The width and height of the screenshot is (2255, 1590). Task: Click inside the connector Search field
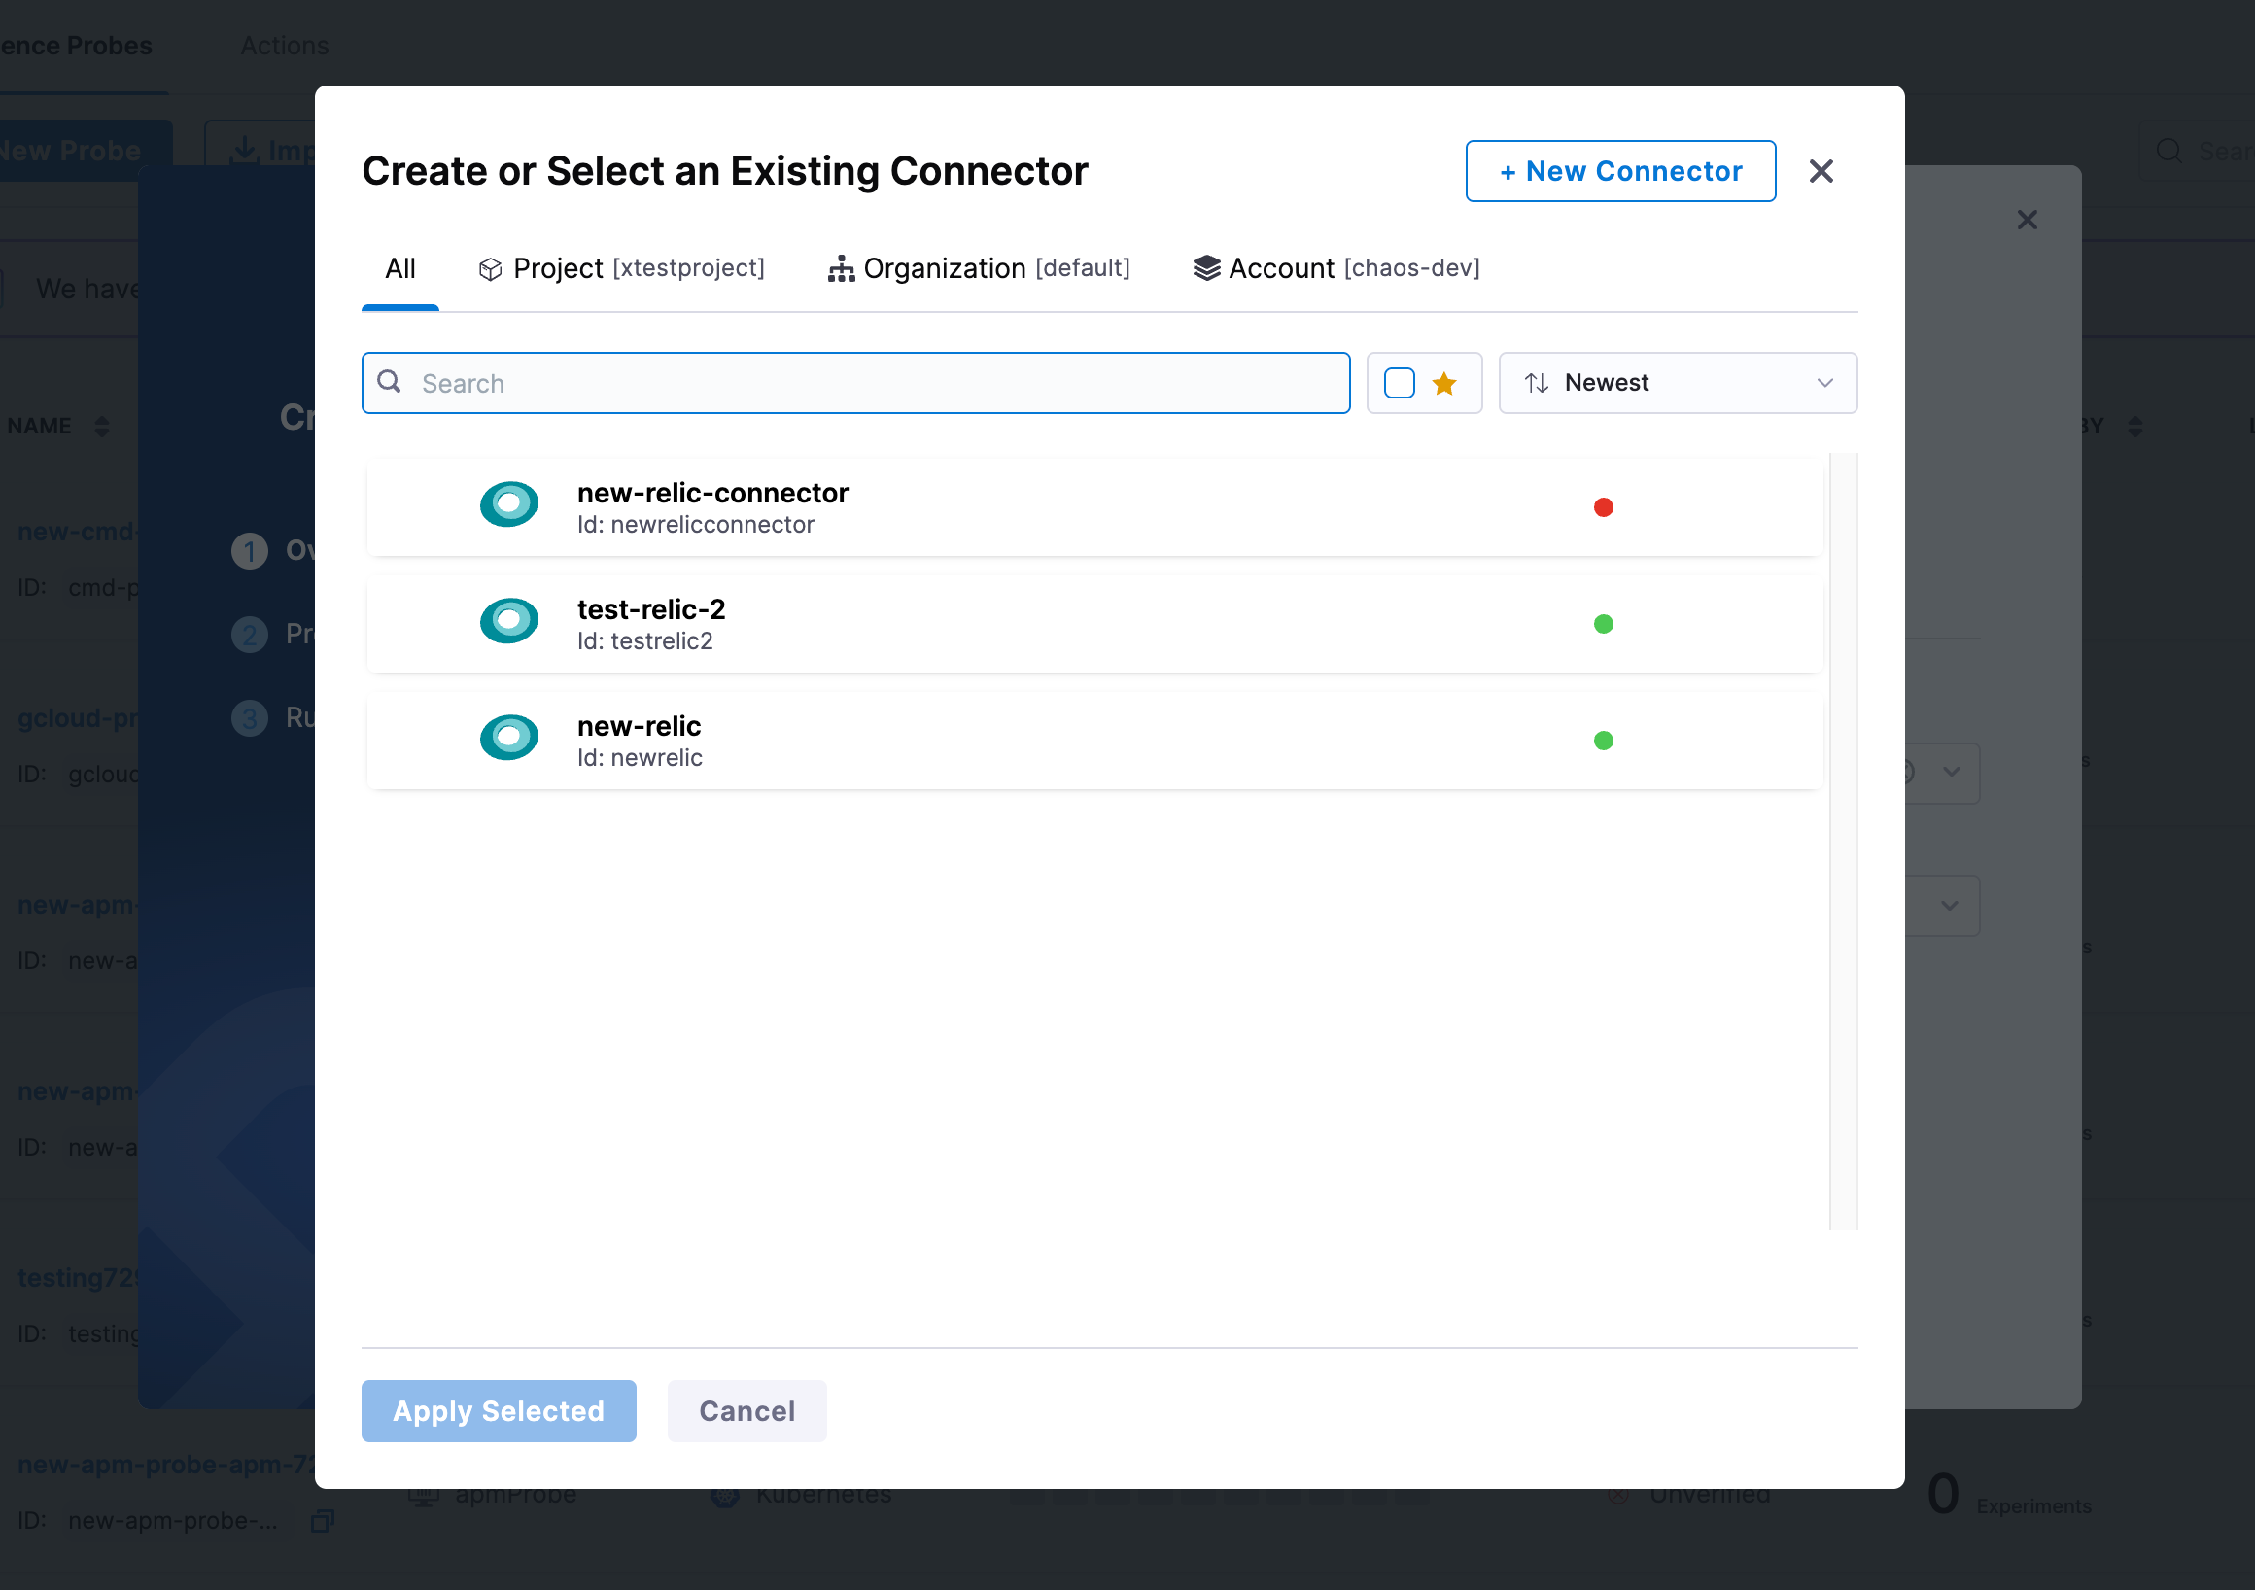click(x=854, y=382)
